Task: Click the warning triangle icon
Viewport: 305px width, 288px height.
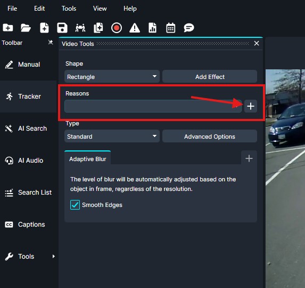Action: point(135,28)
